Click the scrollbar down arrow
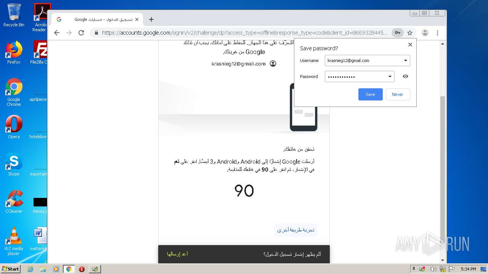The height and width of the screenshot is (274, 488). coord(443,260)
